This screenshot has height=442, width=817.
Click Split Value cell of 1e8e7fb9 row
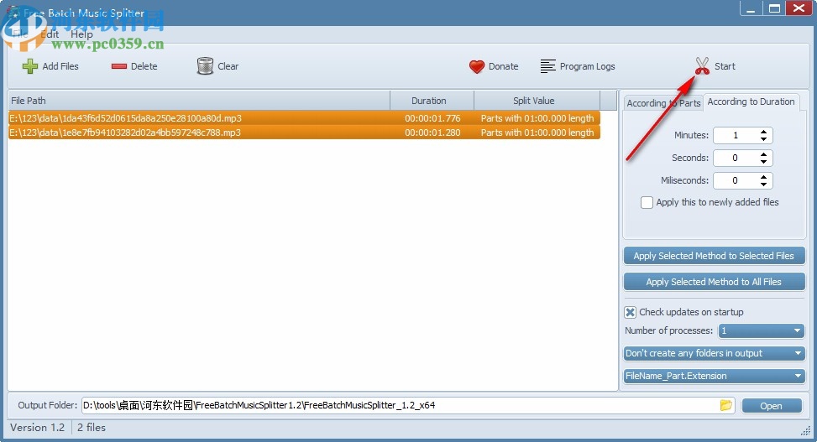click(x=537, y=133)
